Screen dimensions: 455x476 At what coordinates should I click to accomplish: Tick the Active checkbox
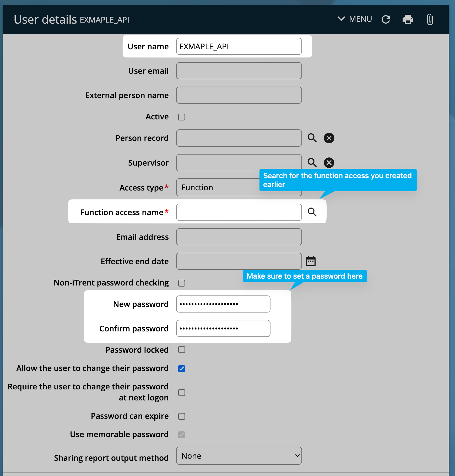tap(182, 117)
